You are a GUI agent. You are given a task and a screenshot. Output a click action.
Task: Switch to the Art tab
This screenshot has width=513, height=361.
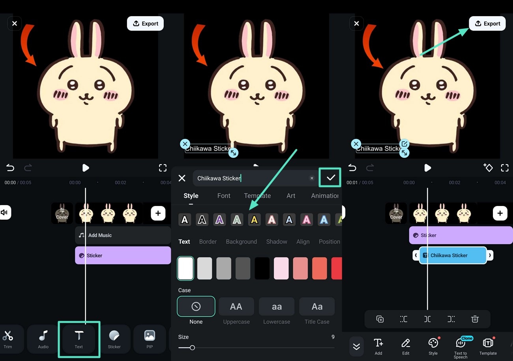(291, 196)
